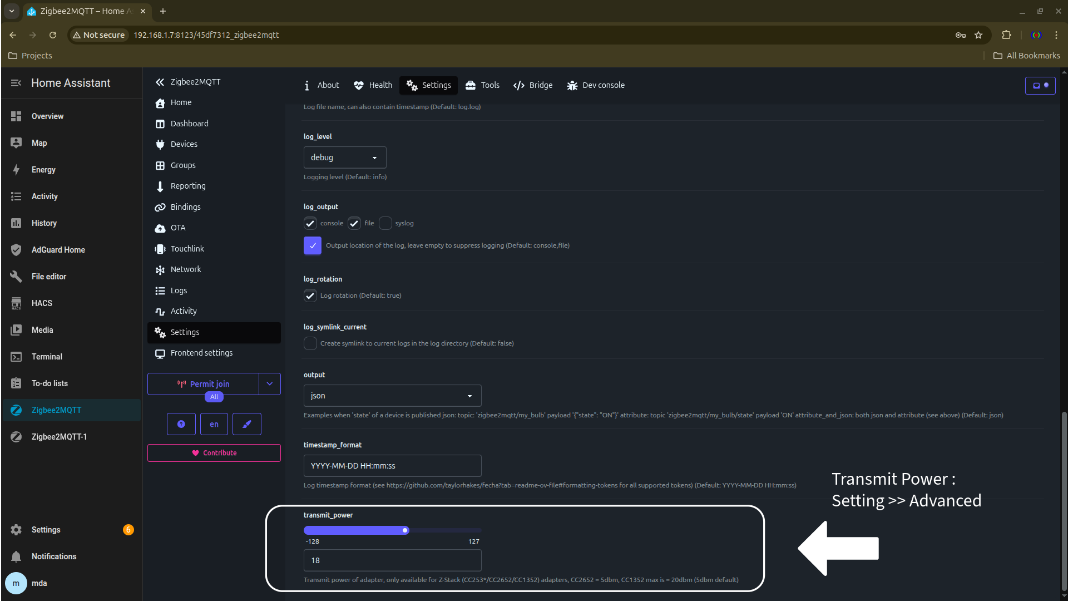Open Touchlink page

coord(214,249)
